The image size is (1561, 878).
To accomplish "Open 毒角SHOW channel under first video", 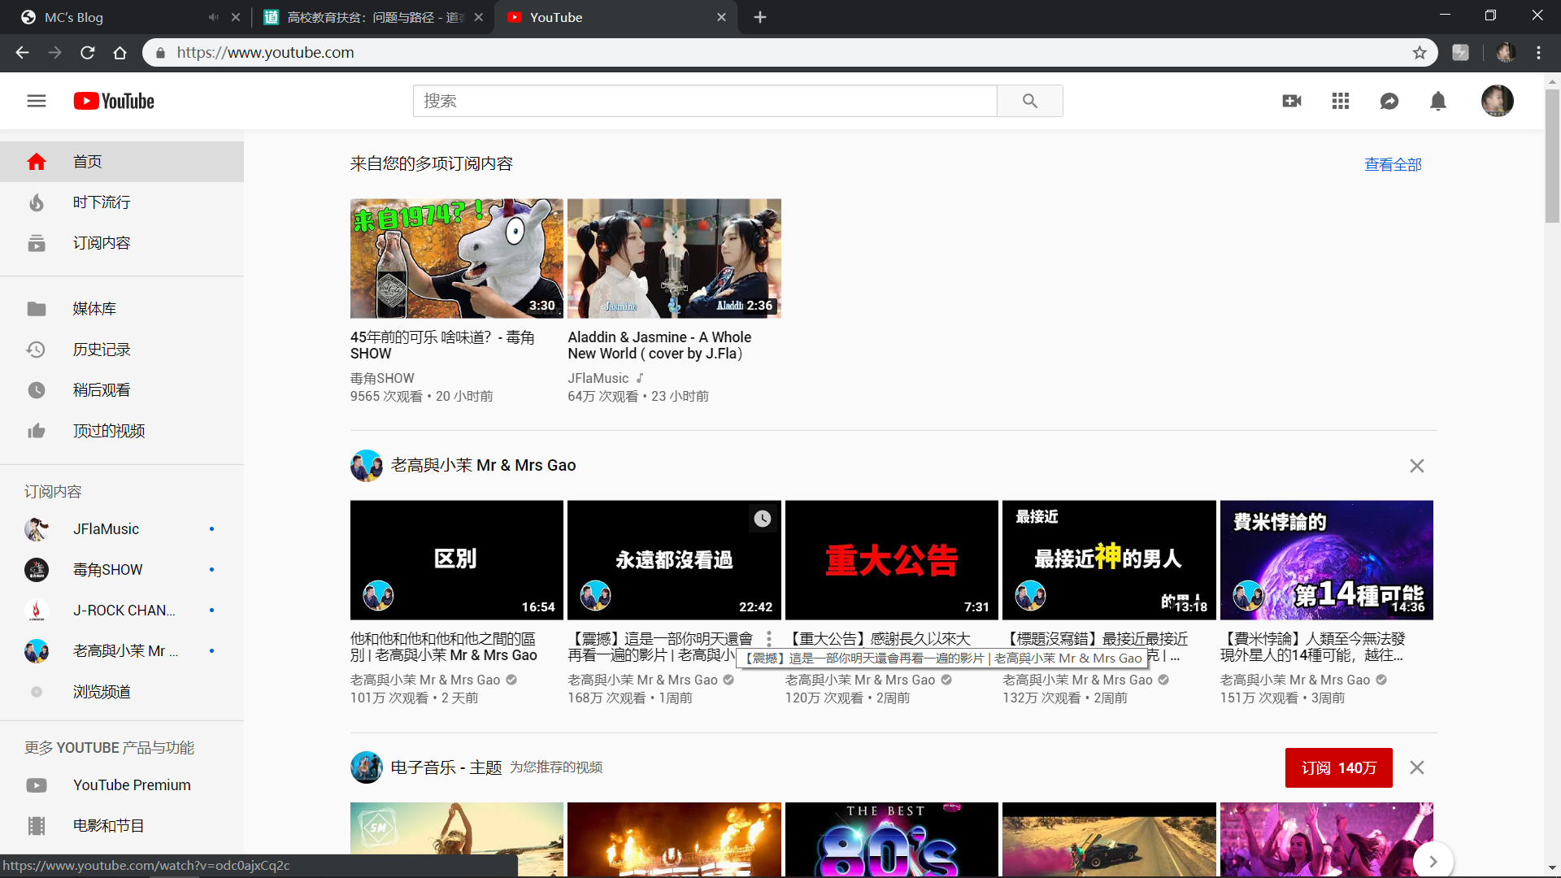I will coord(382,378).
